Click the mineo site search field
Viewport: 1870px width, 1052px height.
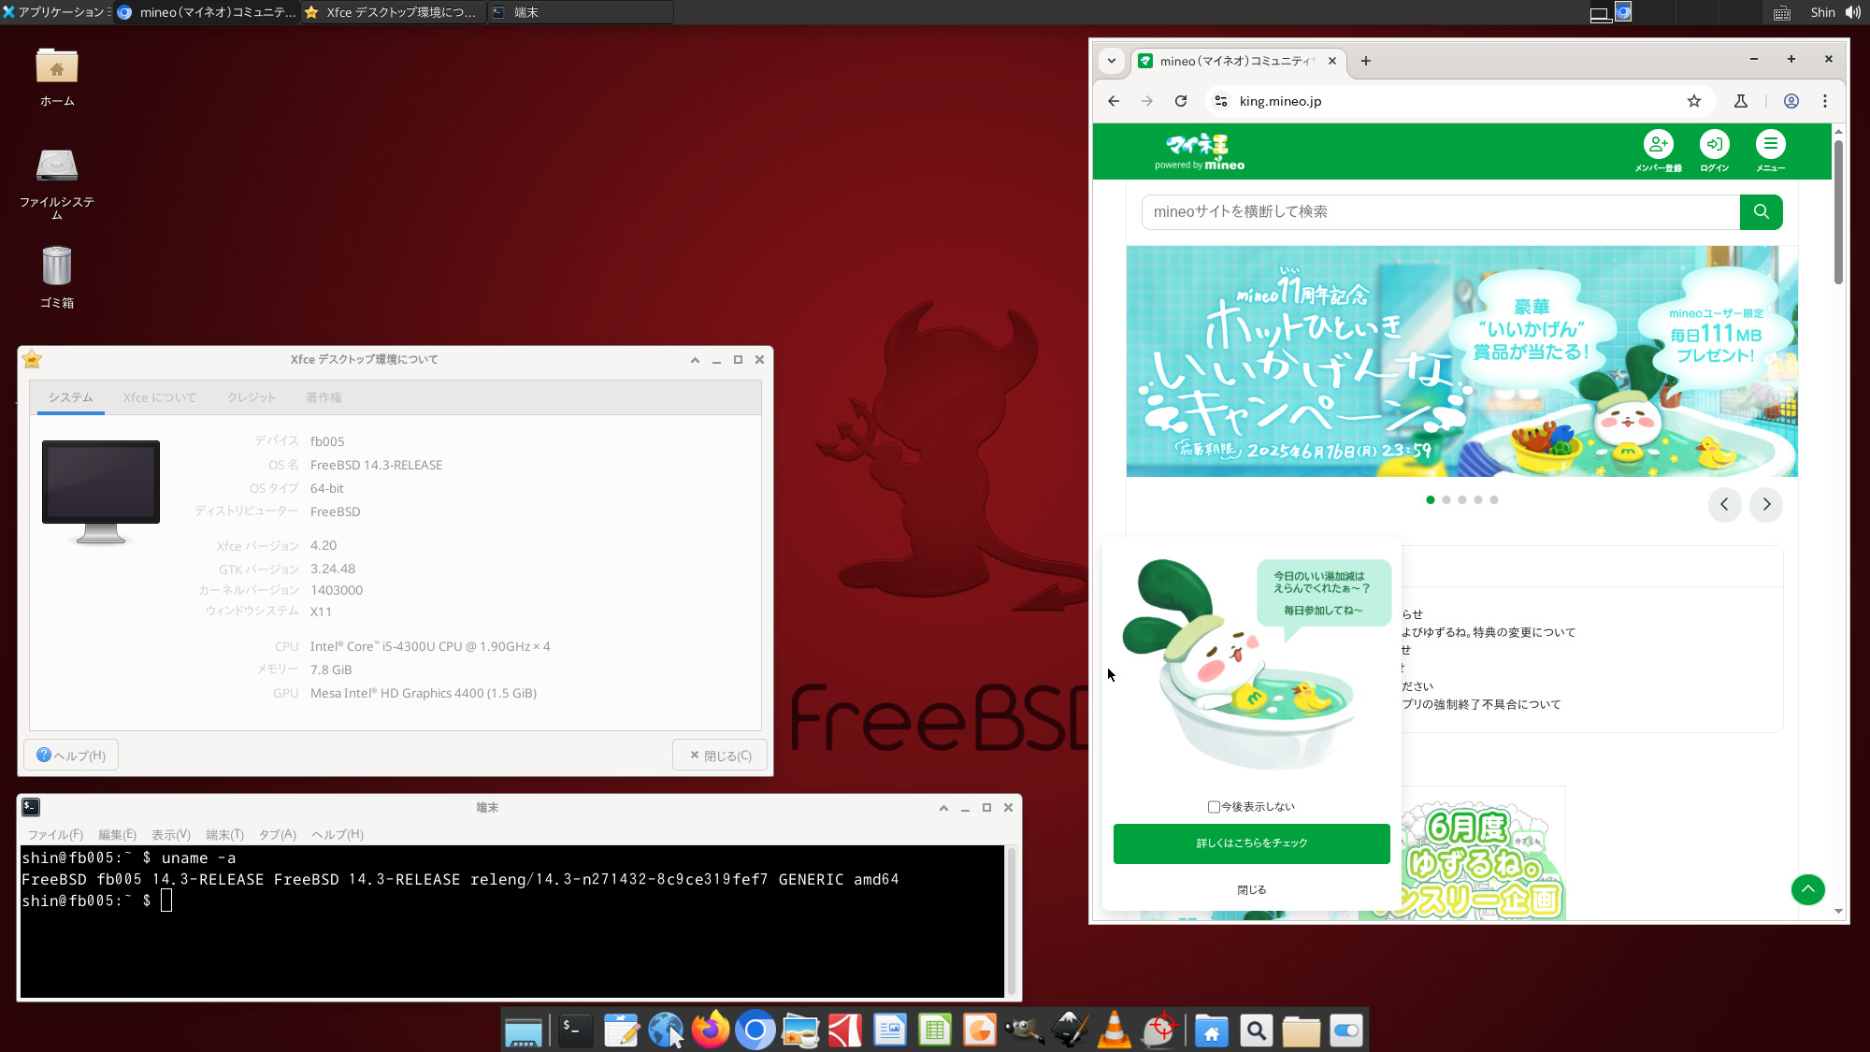(x=1440, y=212)
